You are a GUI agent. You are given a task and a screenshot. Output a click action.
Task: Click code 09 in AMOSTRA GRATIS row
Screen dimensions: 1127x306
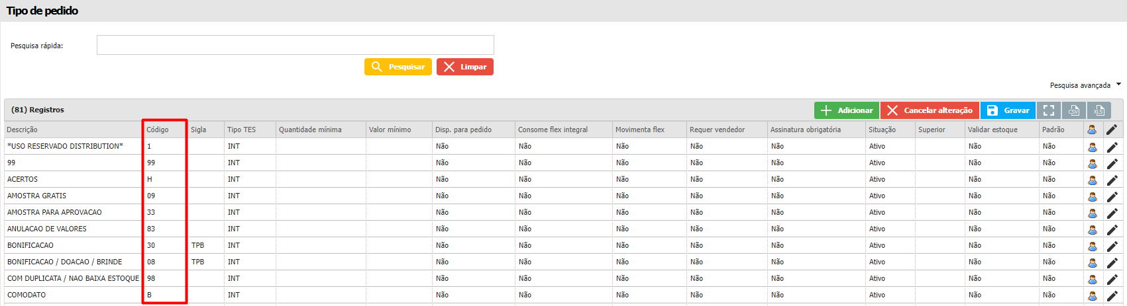coord(151,196)
